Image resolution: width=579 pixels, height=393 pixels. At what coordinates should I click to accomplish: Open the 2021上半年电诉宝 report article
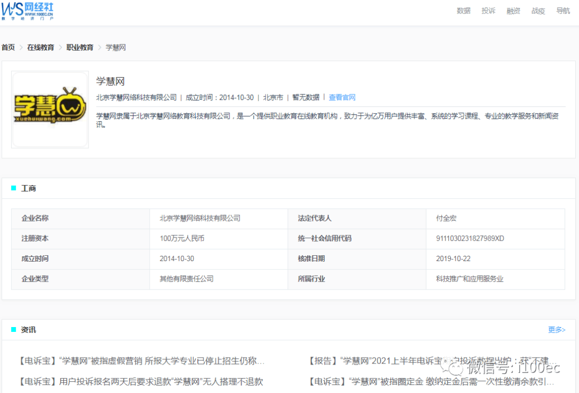coord(429,361)
